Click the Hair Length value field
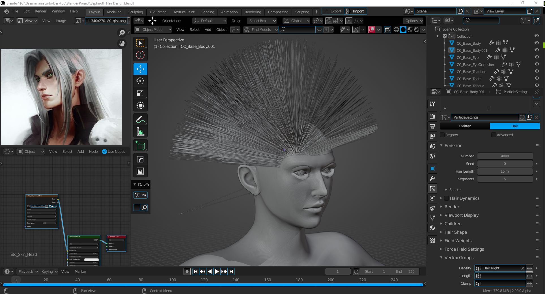Screen dimensions: 545x294 click(x=505, y=171)
